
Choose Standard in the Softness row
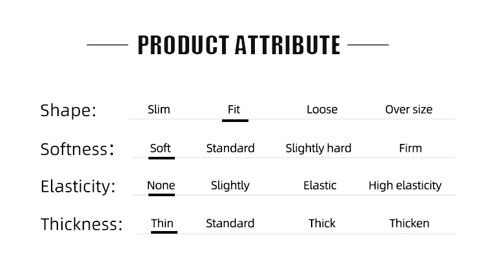[x=230, y=148]
